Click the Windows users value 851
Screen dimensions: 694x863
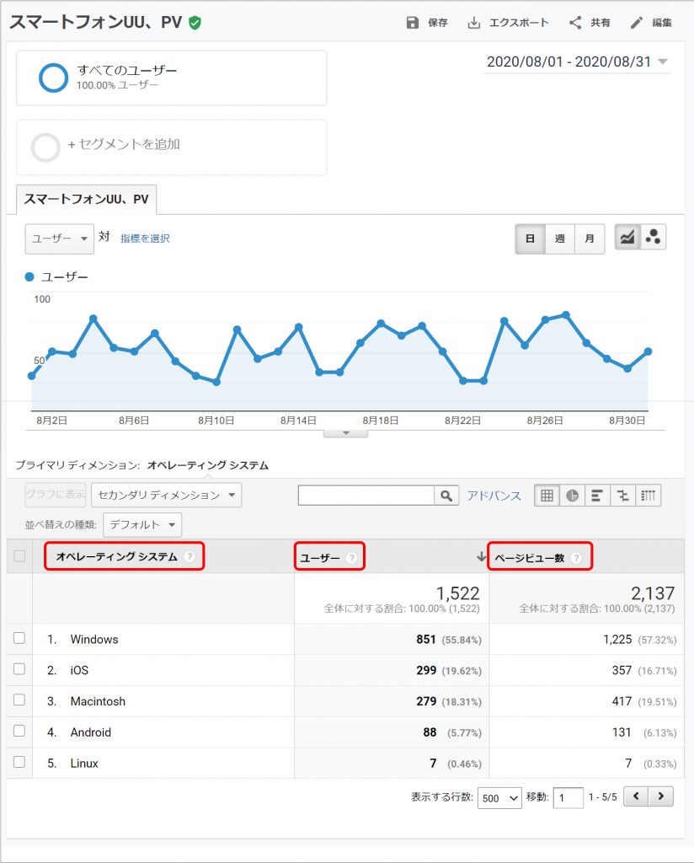pos(426,639)
